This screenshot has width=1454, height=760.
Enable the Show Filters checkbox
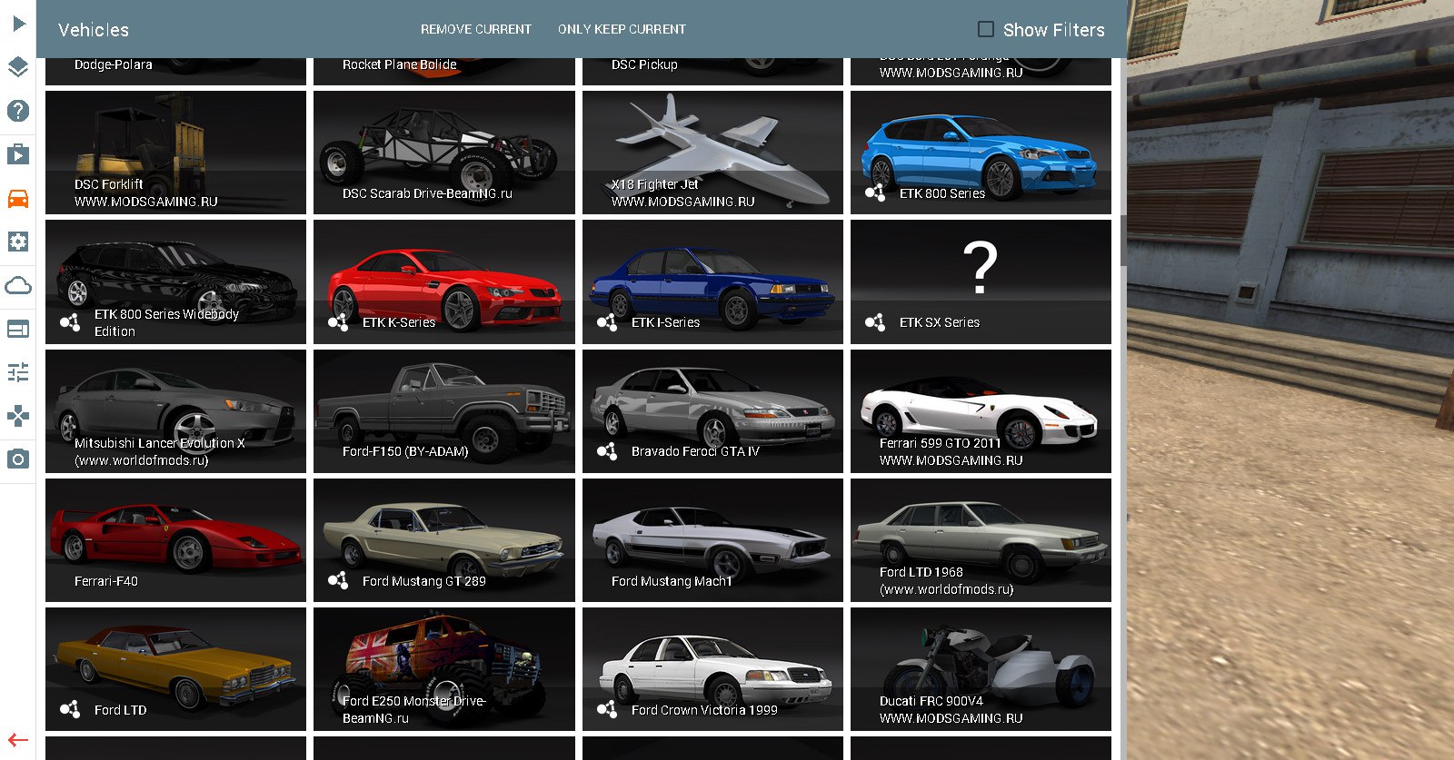(x=986, y=29)
